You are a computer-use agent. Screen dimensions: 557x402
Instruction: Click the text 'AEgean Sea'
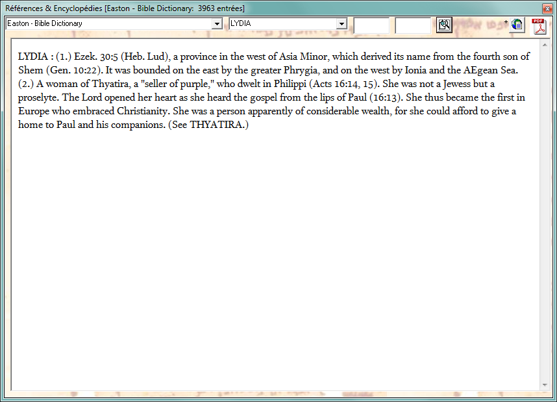pos(489,70)
